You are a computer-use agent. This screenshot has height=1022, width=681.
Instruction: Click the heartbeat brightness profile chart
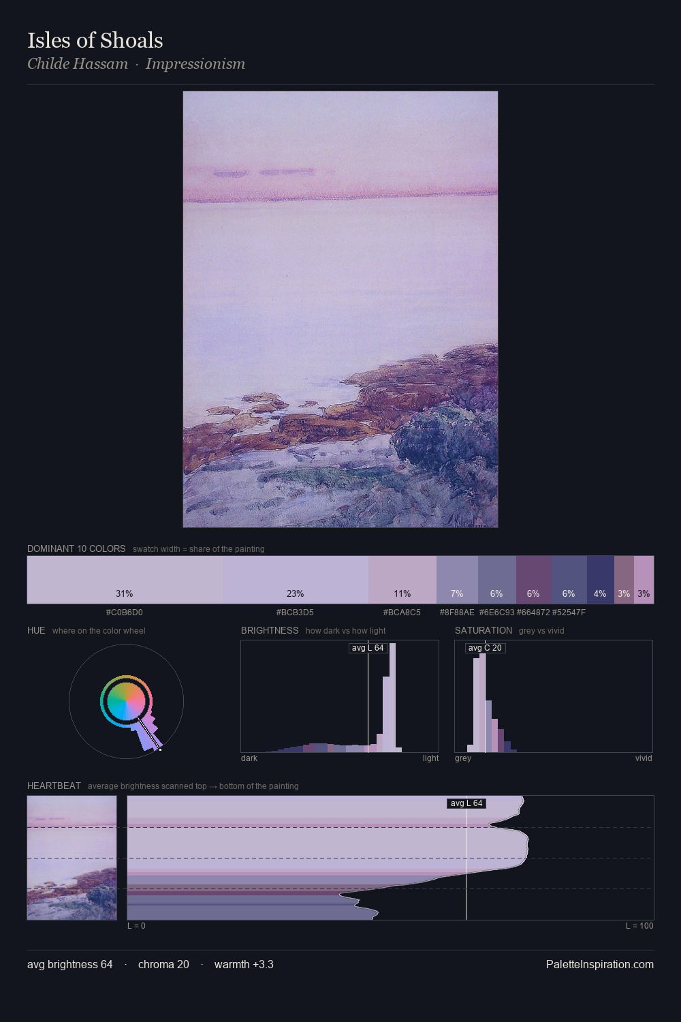391,858
